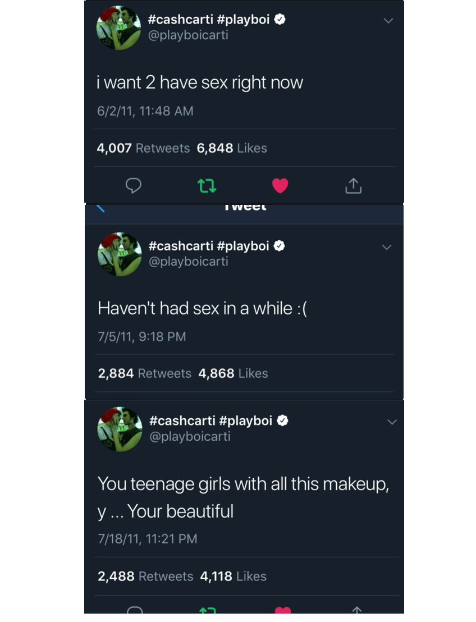Toggle the like heart on third tweet

pos(283,611)
